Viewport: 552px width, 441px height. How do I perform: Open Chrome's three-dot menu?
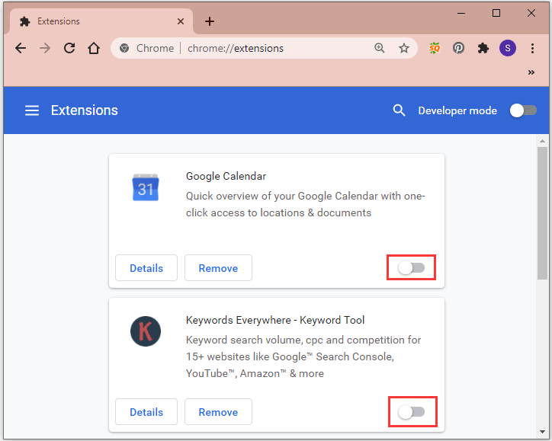click(532, 48)
